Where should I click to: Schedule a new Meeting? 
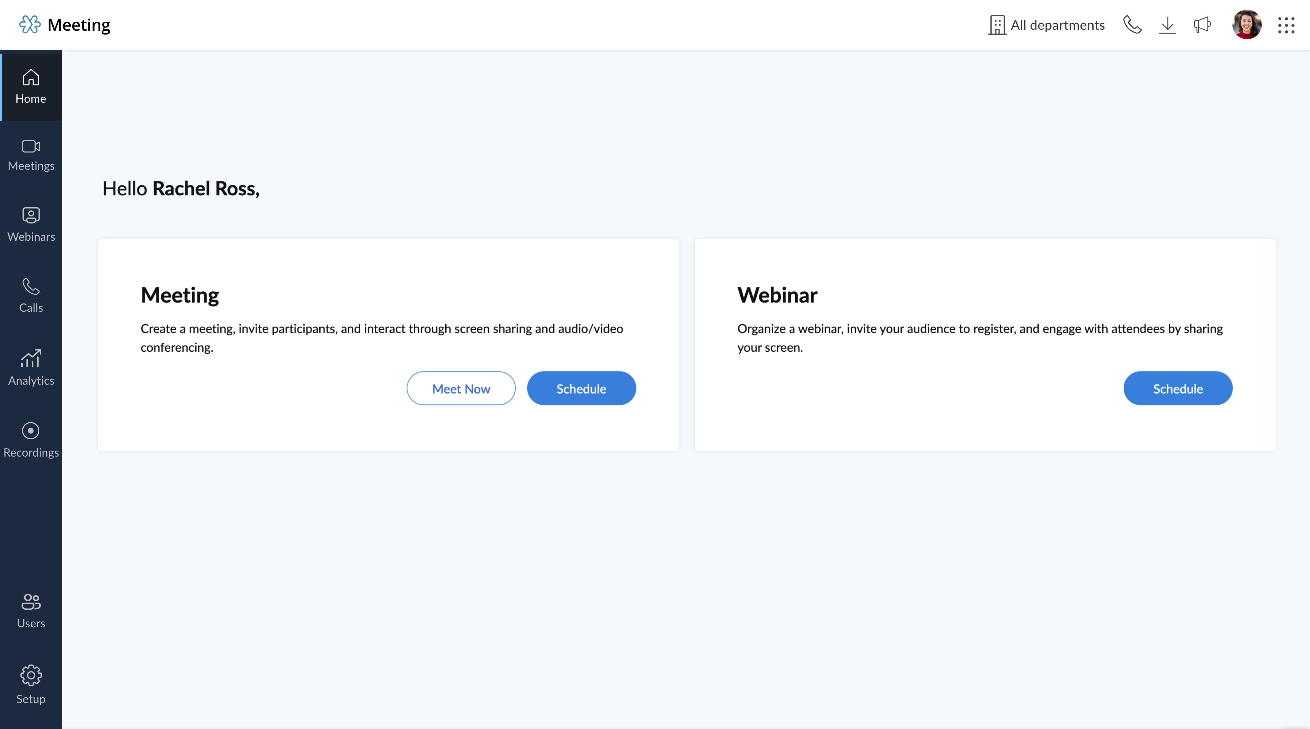(581, 388)
